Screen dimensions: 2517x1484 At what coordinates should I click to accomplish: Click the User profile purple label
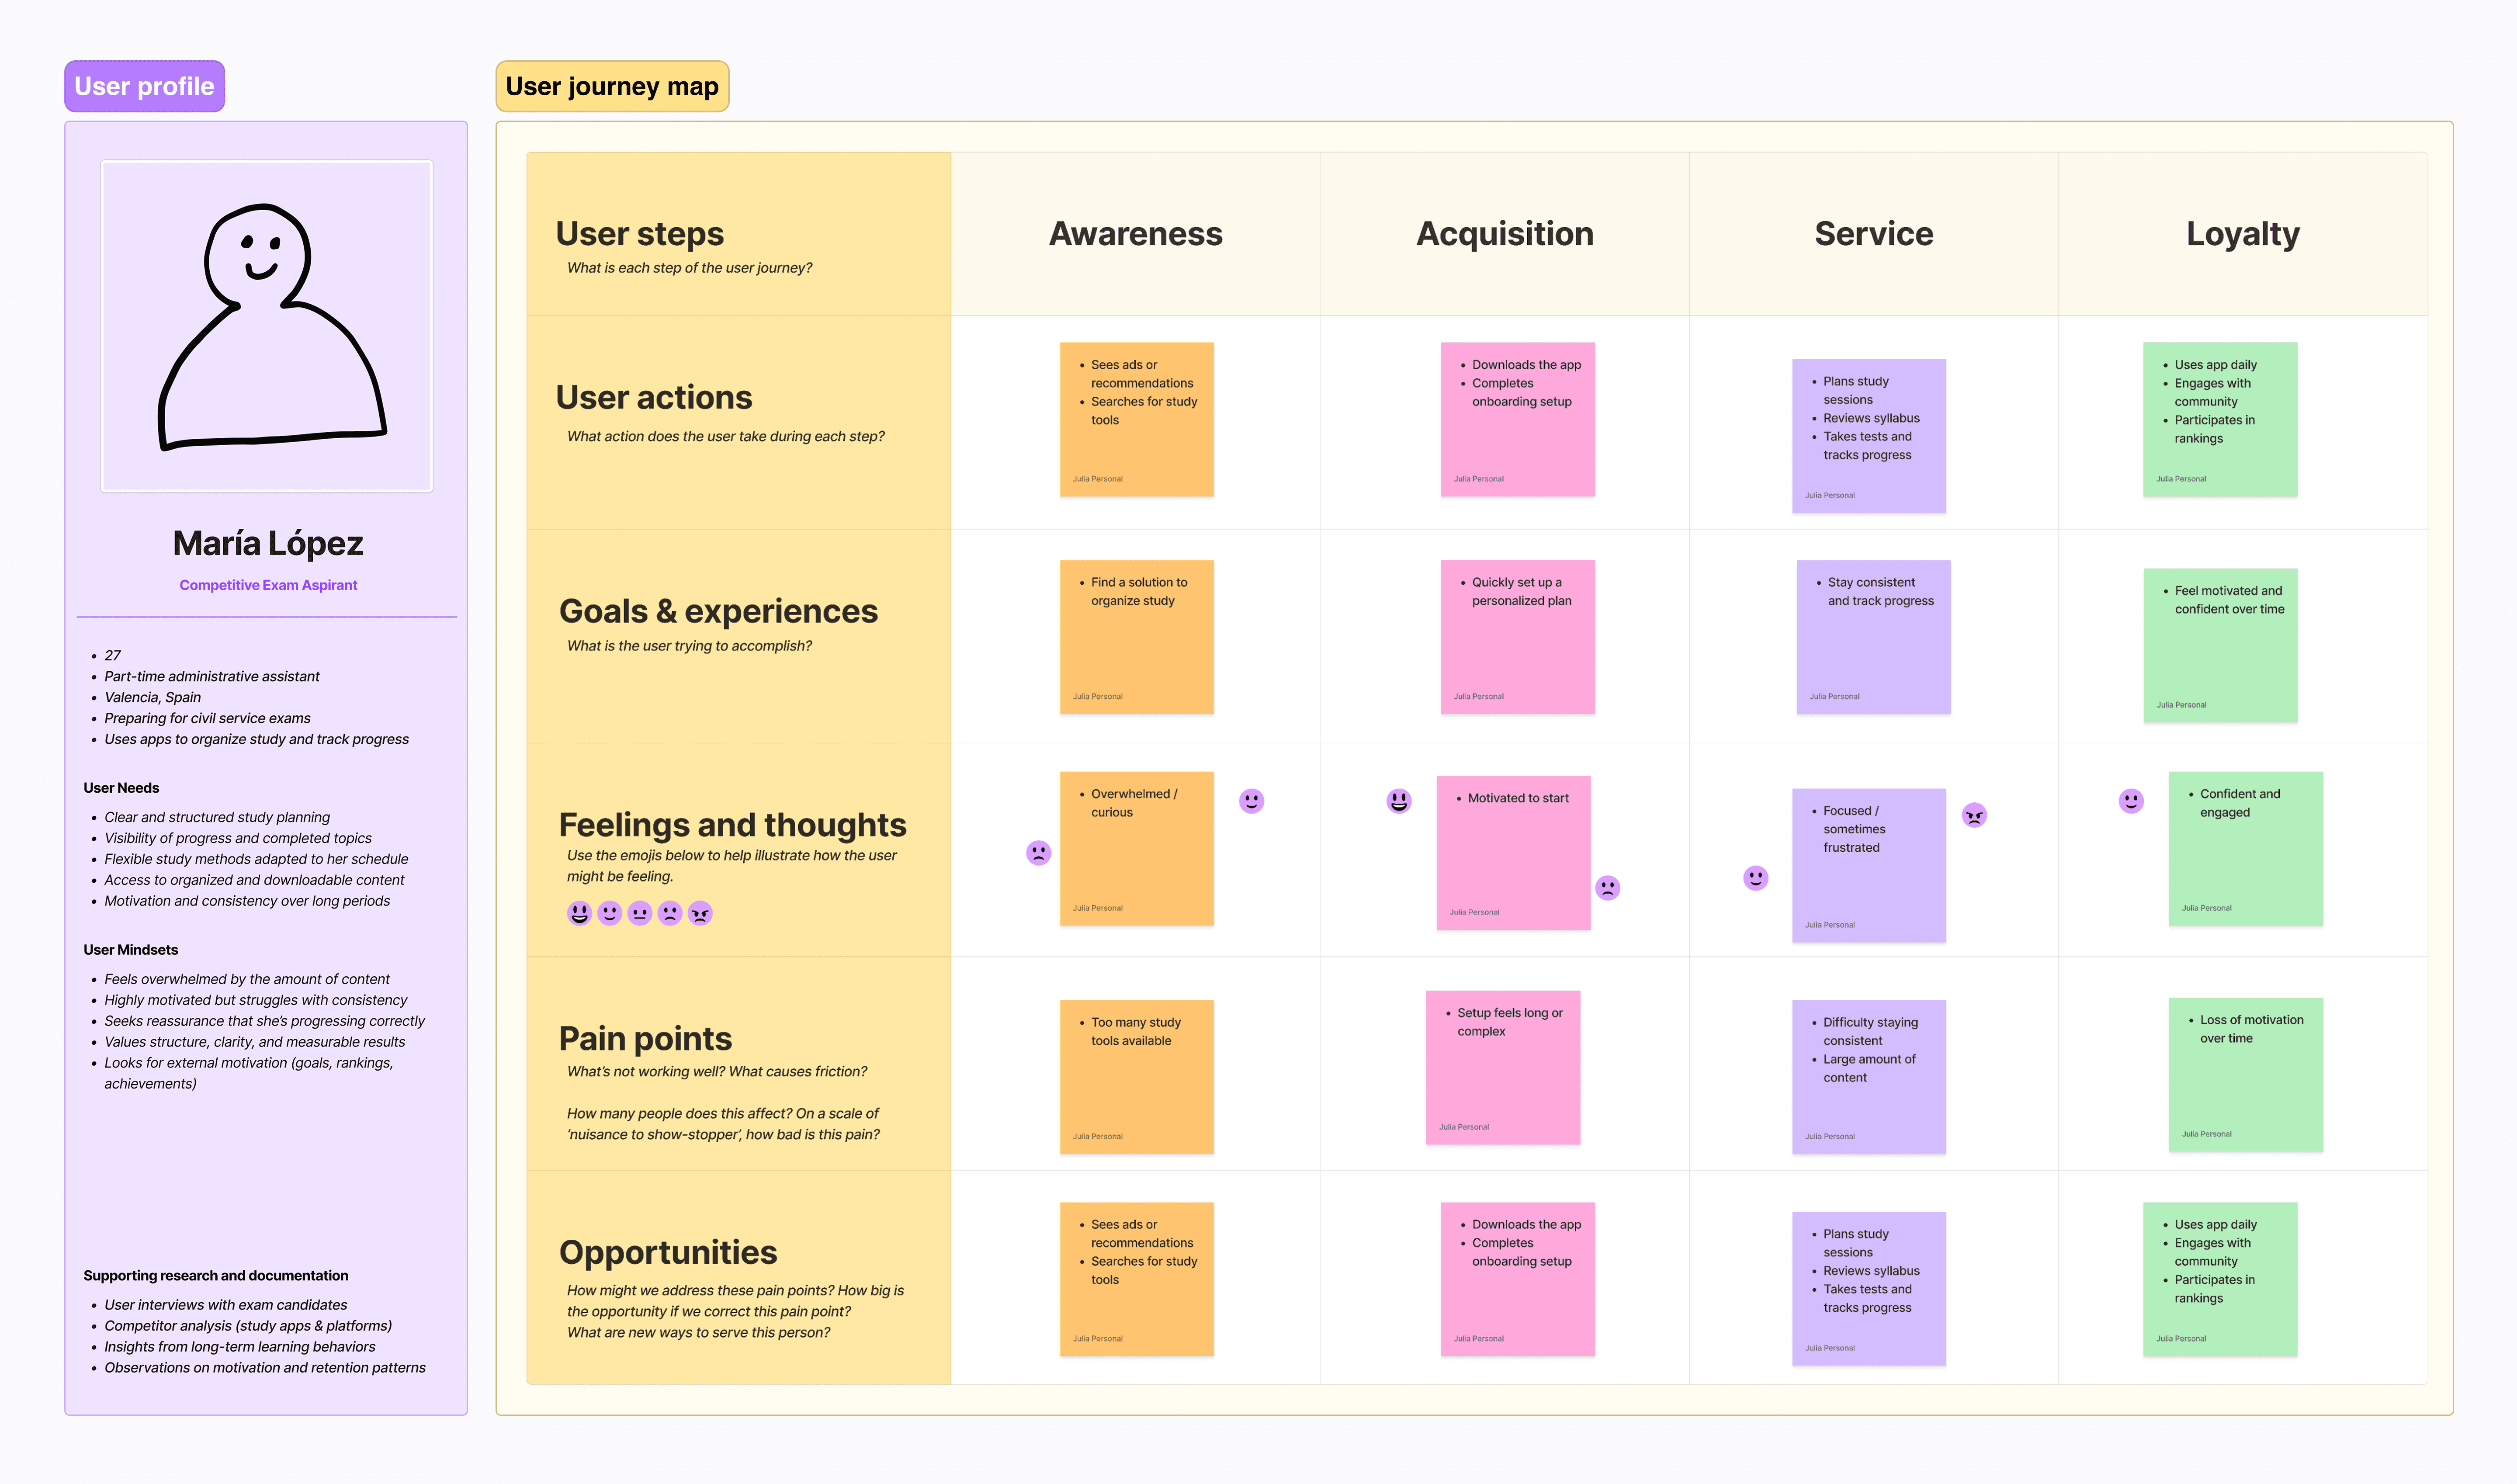[x=144, y=86]
